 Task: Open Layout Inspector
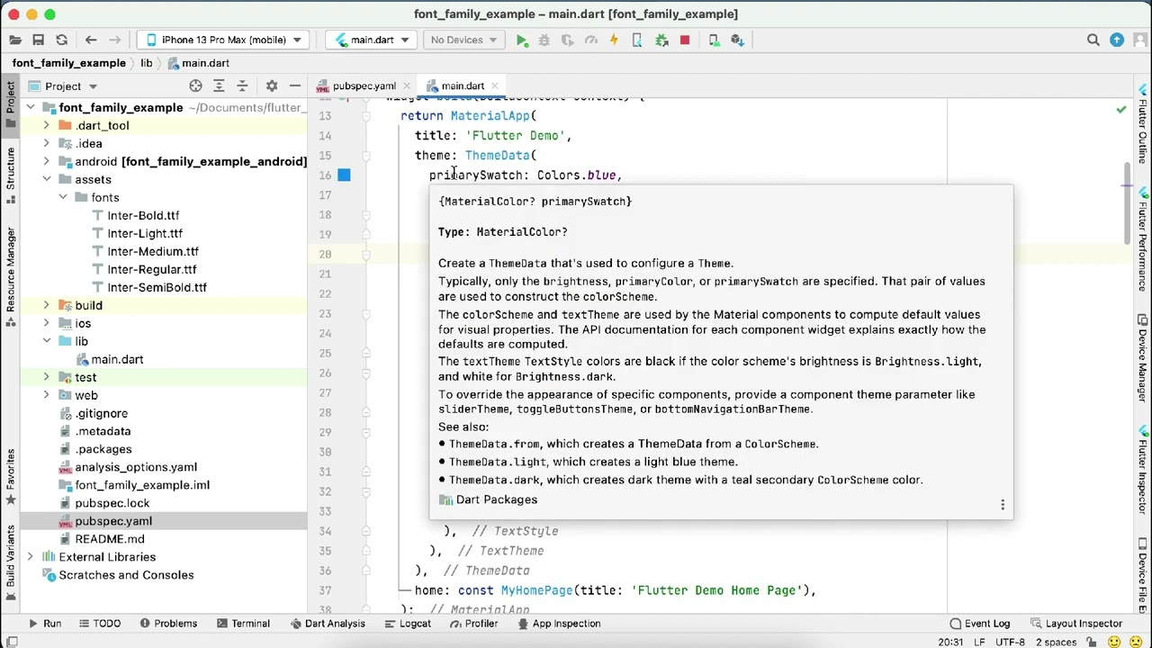[1075, 623]
